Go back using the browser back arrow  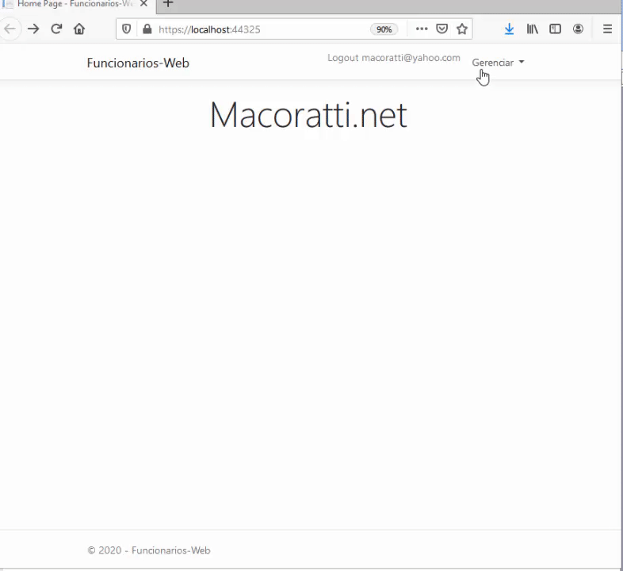[10, 29]
